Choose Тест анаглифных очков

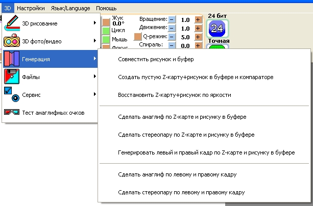coord(51,113)
